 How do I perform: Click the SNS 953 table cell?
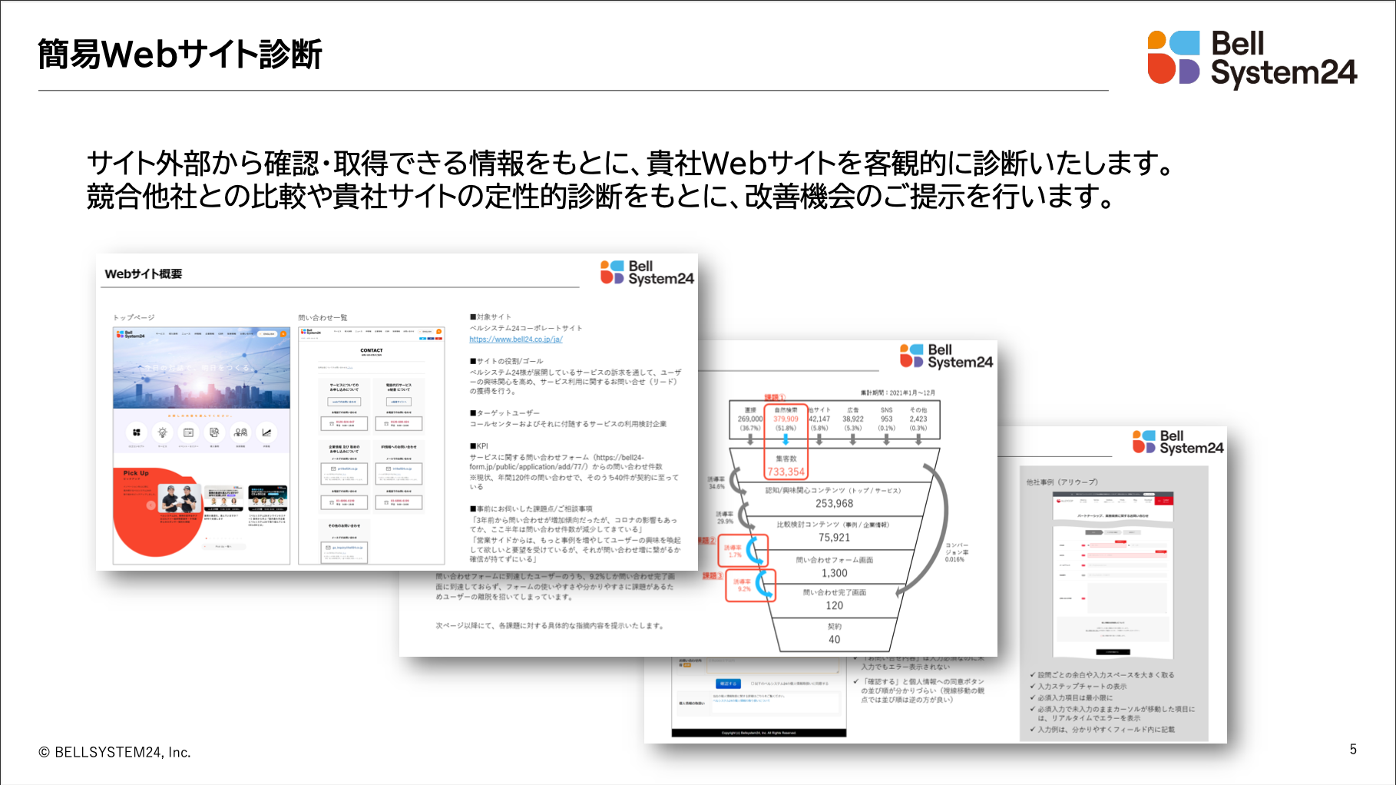[x=887, y=419]
